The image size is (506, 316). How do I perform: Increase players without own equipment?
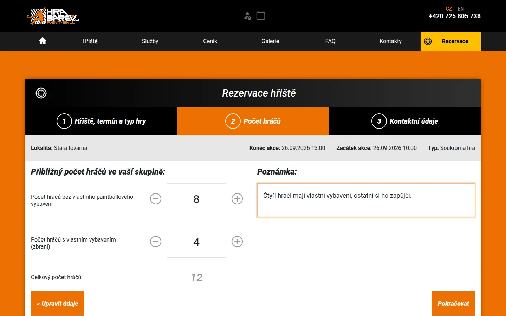[x=237, y=199]
